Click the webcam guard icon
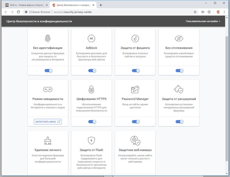Screen dimensions: 230x177 (135, 140)
